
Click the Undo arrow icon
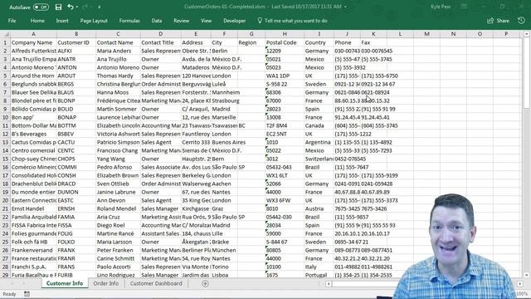(70, 7)
